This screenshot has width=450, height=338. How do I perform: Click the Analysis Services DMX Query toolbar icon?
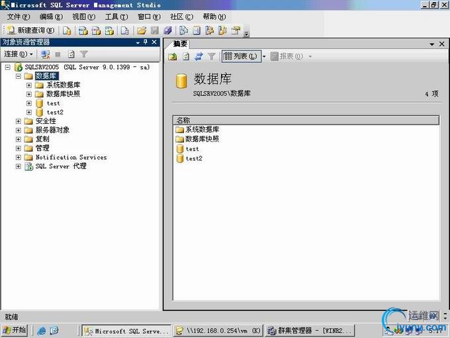[96, 30]
